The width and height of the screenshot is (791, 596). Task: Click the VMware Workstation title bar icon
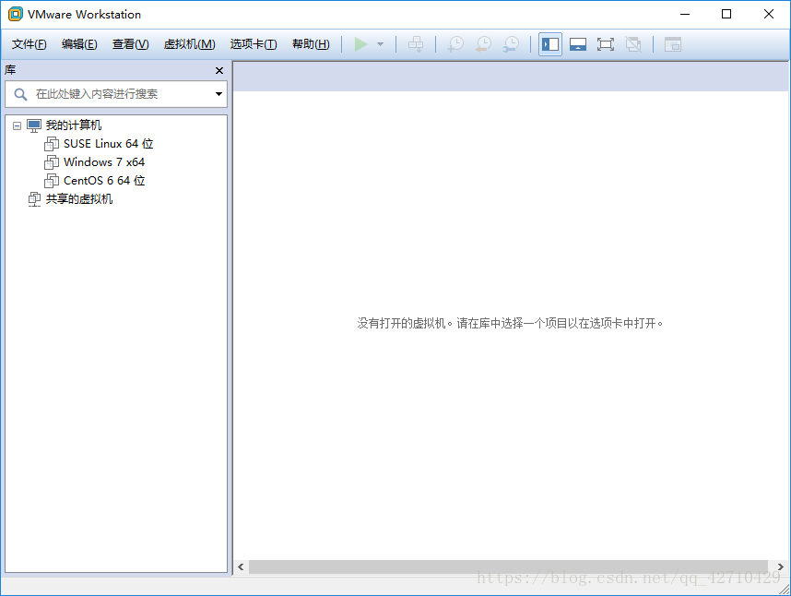click(16, 14)
